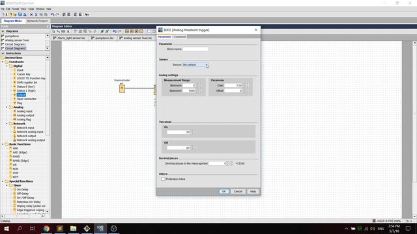
Task: Click the Cut scissors icon in the main toolbar
Action: coord(36,14)
